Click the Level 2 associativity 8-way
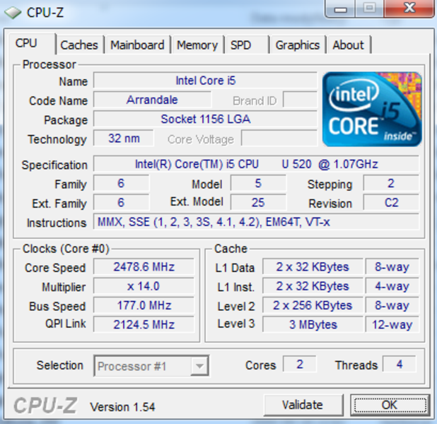Screen dimensions: 437x424 click(x=392, y=305)
